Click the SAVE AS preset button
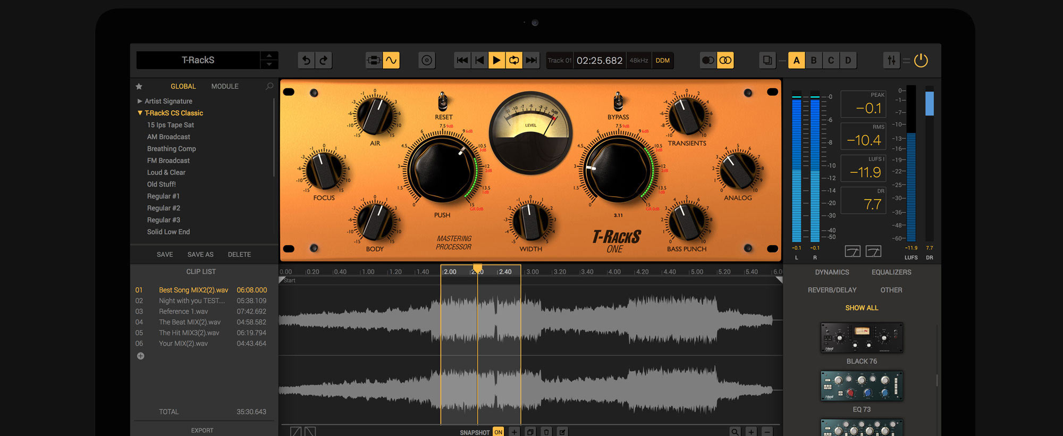Viewport: 1063px width, 436px height. coord(200,255)
